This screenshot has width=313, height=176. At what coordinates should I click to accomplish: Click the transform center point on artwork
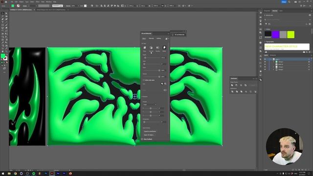(x=135, y=97)
